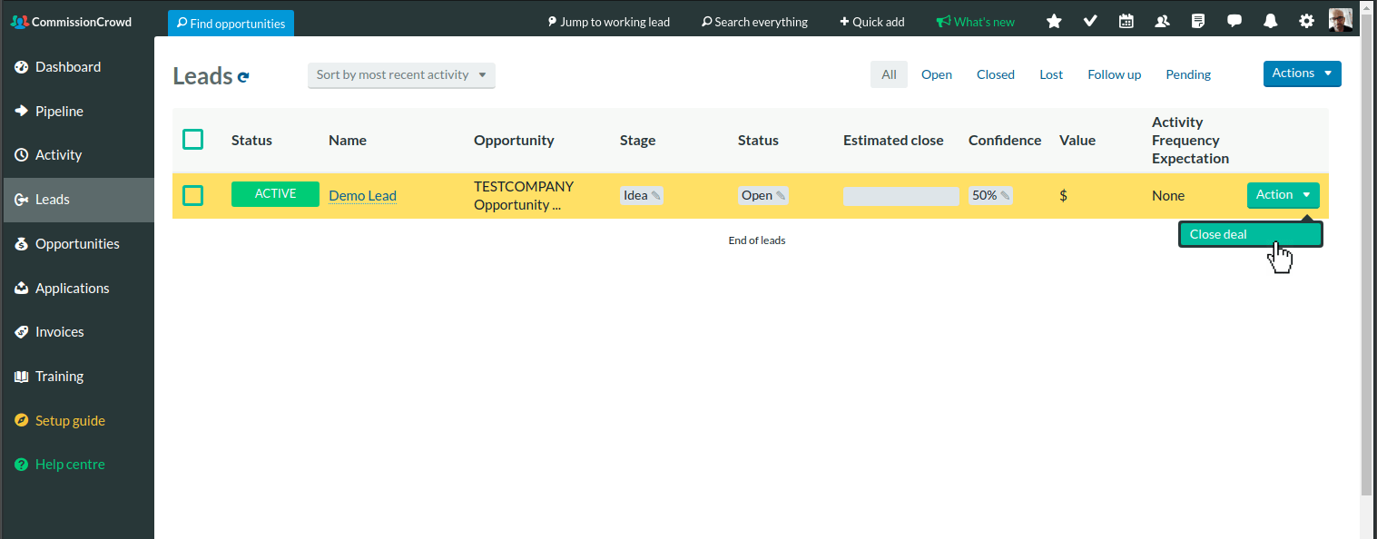Click the Value column header
This screenshot has width=1377, height=539.
pyautogui.click(x=1077, y=141)
